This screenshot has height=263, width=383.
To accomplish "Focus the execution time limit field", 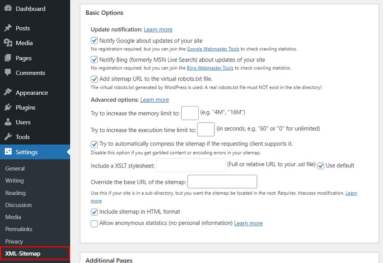I will (x=206, y=129).
